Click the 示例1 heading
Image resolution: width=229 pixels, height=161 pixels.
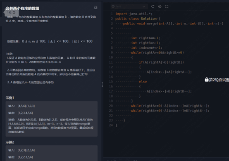point(10,98)
